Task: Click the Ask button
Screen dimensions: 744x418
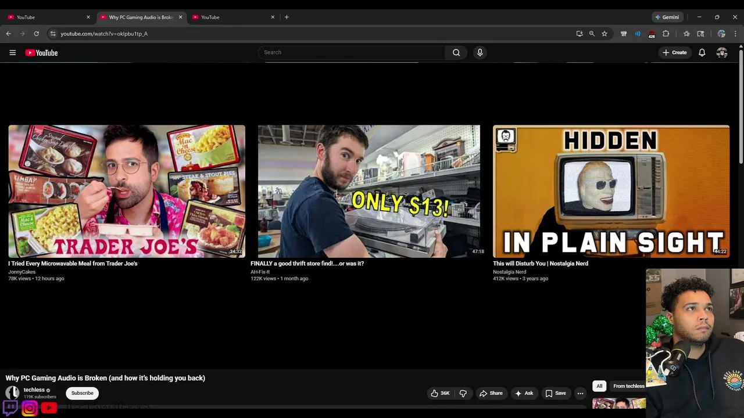Action: (524, 393)
